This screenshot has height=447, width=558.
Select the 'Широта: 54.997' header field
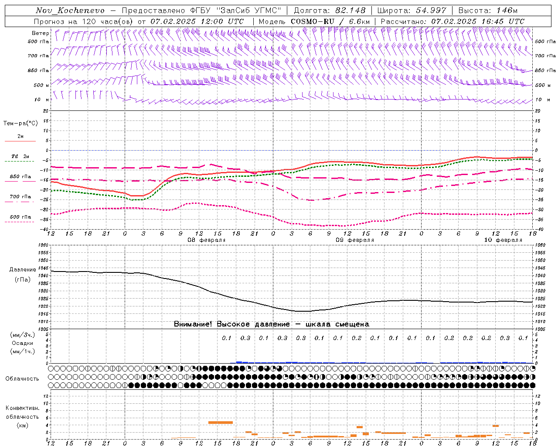click(x=412, y=10)
